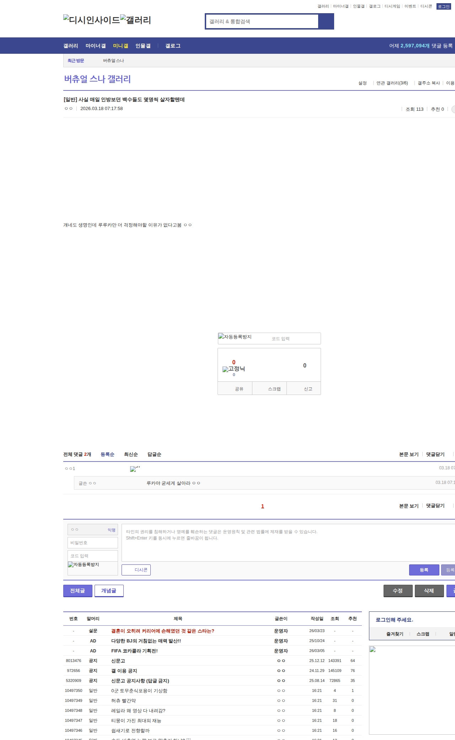Viewport: 455px width, 740px height.
Task: Open the post 0군 토무춘식포용이 기상함
Action: pyautogui.click(x=139, y=691)
